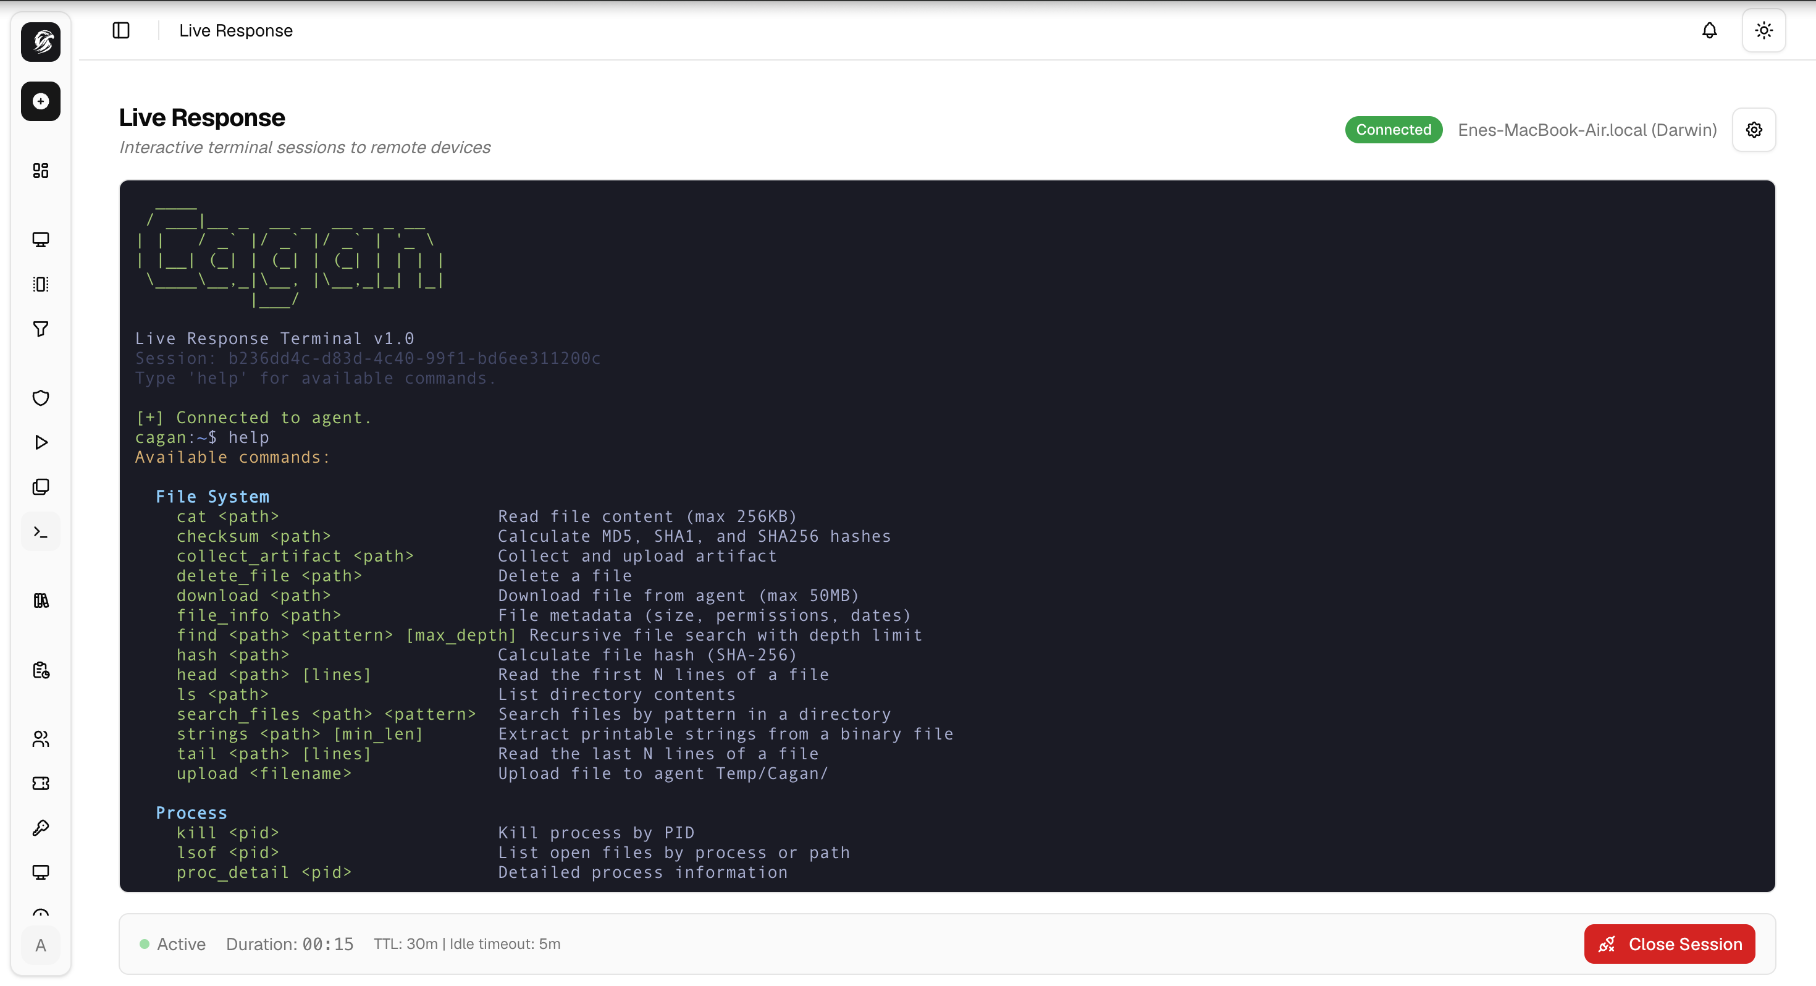Image resolution: width=1816 pixels, height=986 pixels.
Task: Toggle the Connected status badge
Action: tap(1393, 129)
